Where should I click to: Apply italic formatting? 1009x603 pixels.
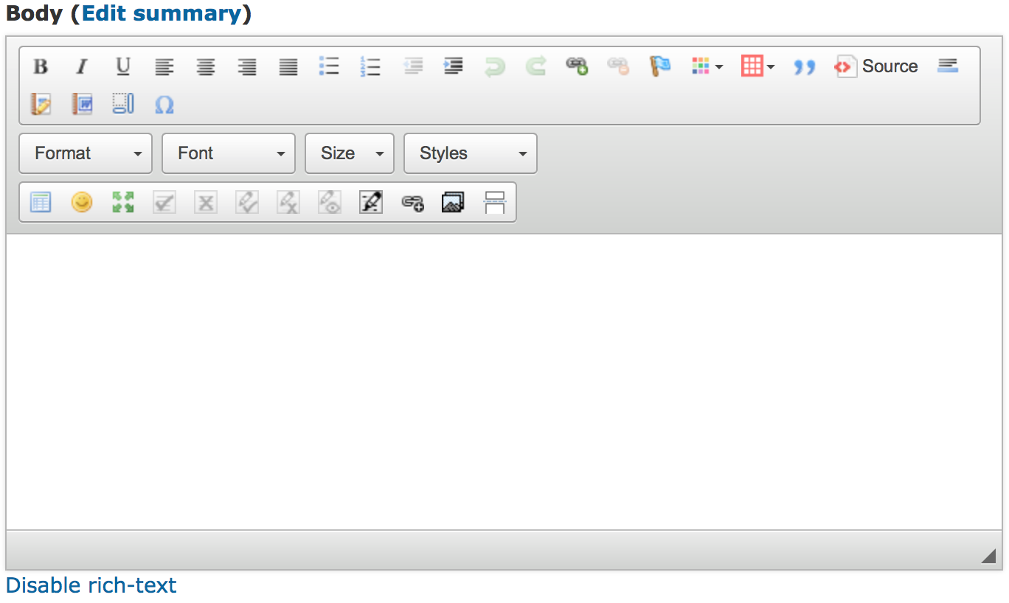tap(82, 66)
